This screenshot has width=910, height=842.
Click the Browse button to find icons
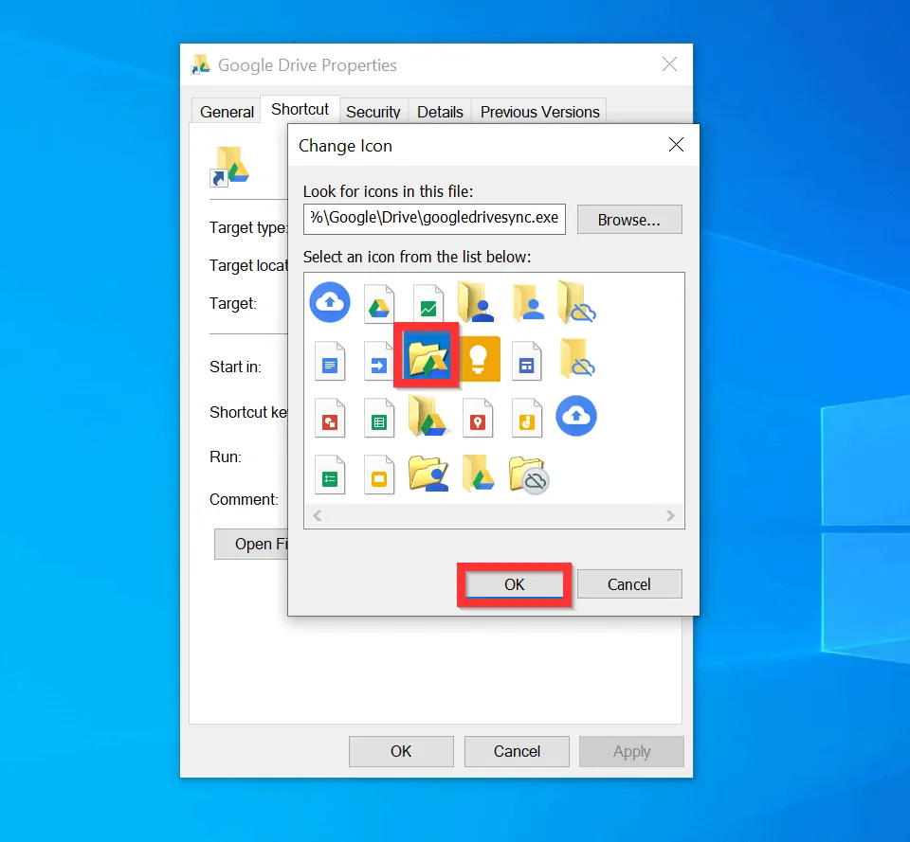629,219
